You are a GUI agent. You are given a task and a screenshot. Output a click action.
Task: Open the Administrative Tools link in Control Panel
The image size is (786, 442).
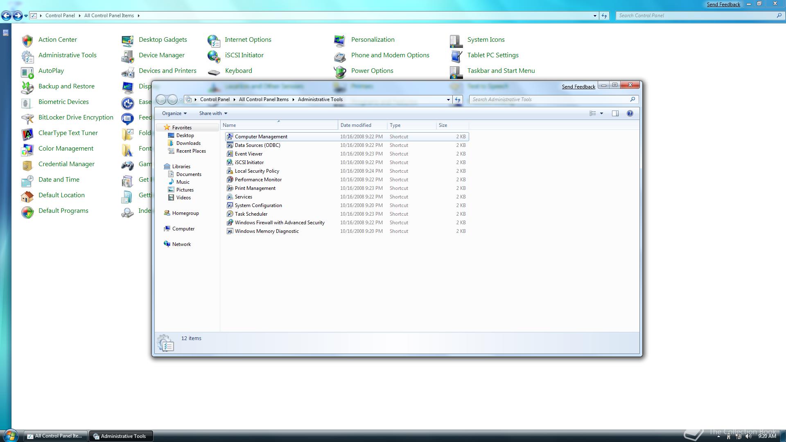click(68, 55)
